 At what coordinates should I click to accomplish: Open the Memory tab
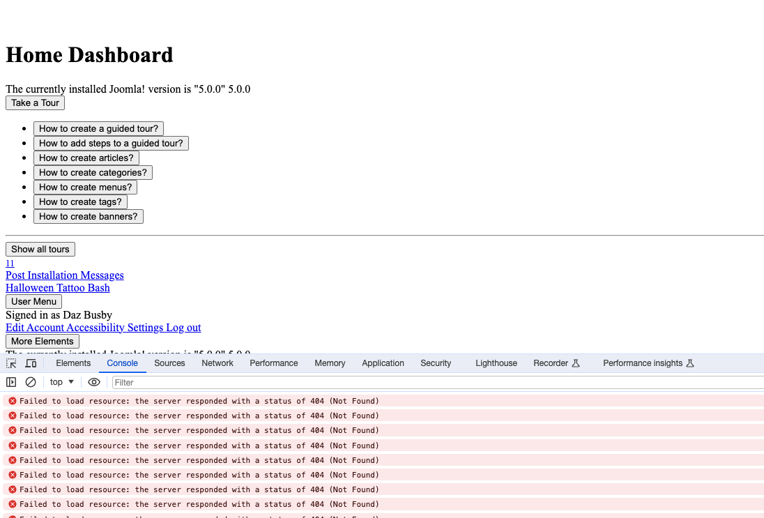tap(330, 363)
